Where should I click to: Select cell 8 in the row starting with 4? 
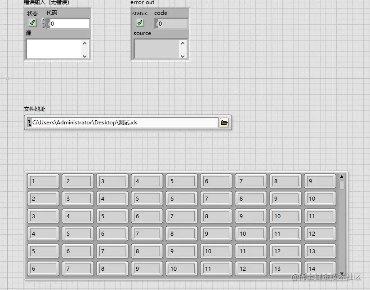182,233
